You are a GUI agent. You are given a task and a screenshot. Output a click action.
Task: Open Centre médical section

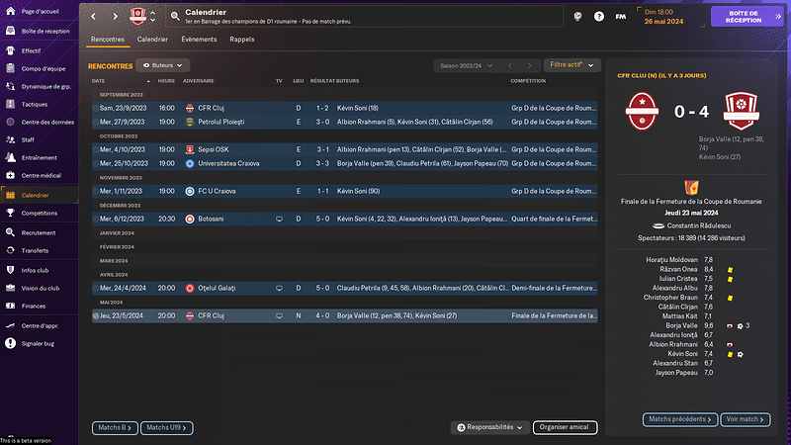[x=40, y=176]
